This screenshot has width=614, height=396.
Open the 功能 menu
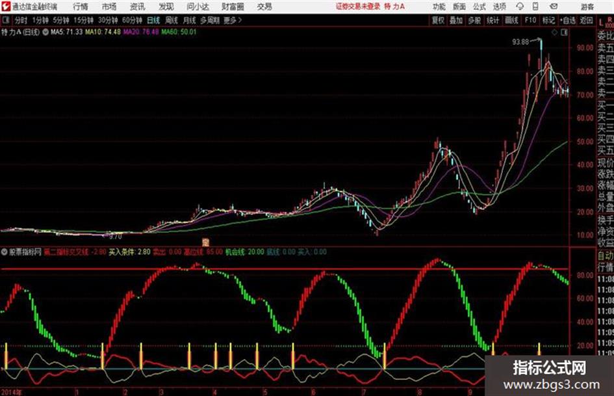click(x=439, y=7)
